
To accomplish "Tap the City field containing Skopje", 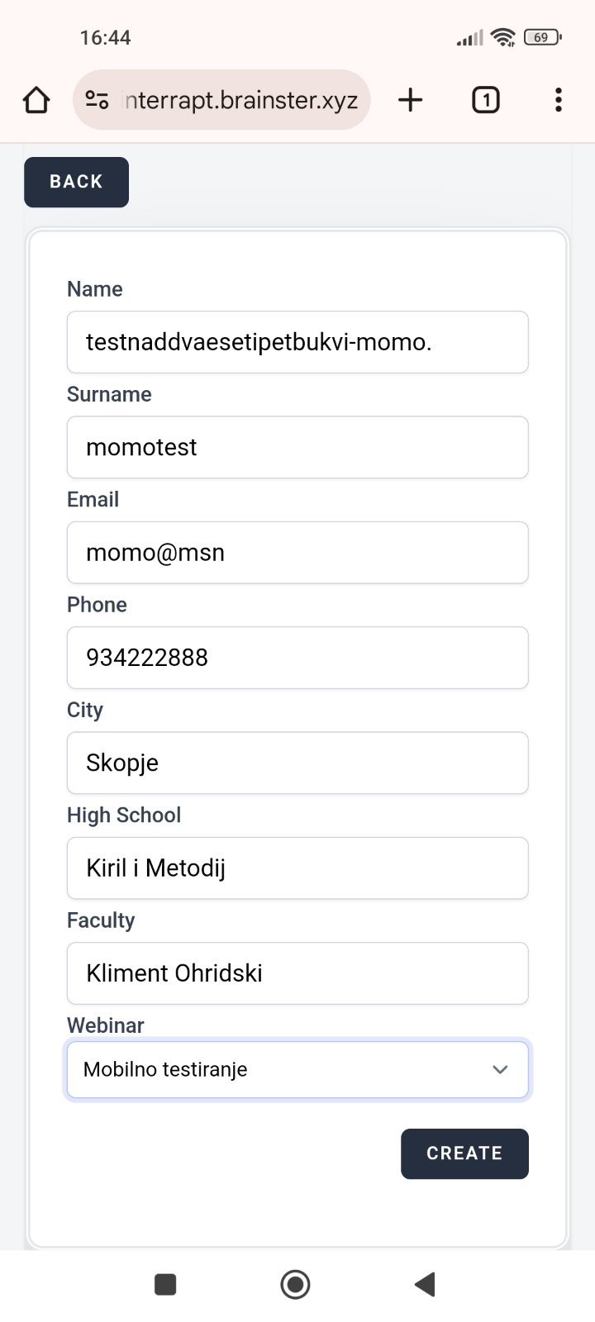I will point(297,763).
